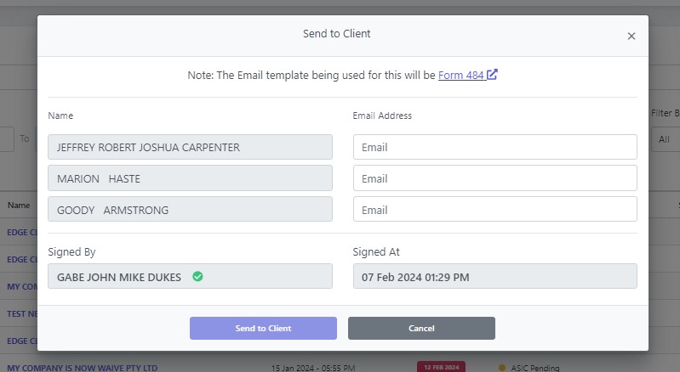The height and width of the screenshot is (372, 680).
Task: Click the orange status dot beside ASIC Pending
Action: [502, 368]
